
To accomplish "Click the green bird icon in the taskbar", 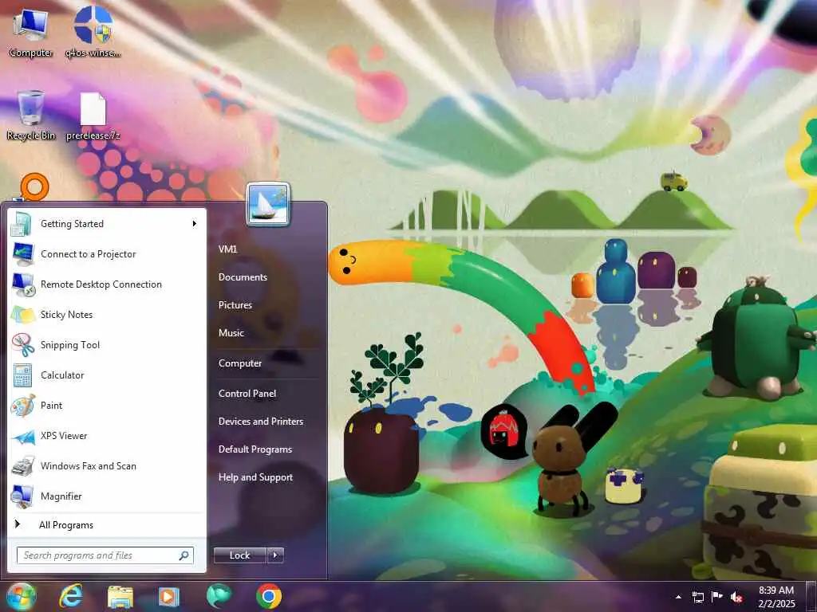I will (x=219, y=596).
